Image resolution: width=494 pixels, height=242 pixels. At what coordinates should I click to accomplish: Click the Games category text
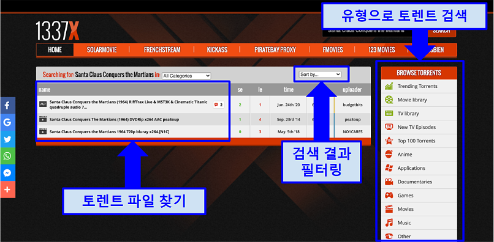pos(405,196)
